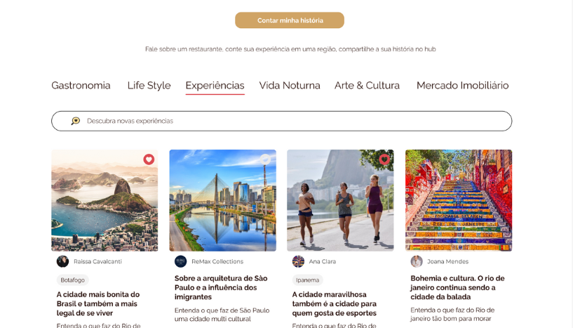The image size is (573, 328).
Task: Open Ana Clara's avatar icon
Action: click(298, 261)
